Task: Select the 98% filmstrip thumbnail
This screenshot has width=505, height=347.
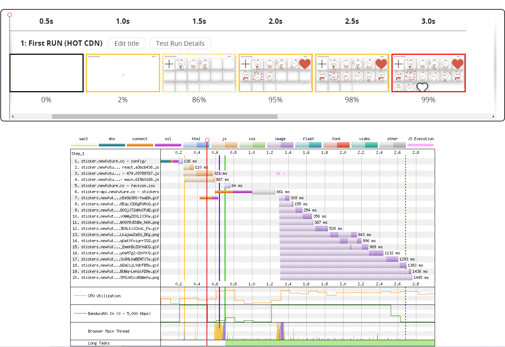Action: pyautogui.click(x=352, y=73)
